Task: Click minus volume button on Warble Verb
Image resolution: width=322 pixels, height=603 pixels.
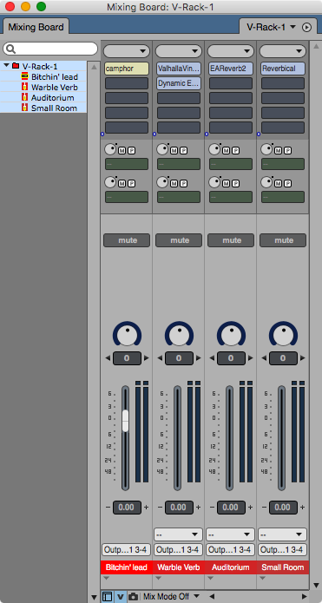Action: pyautogui.click(x=160, y=508)
